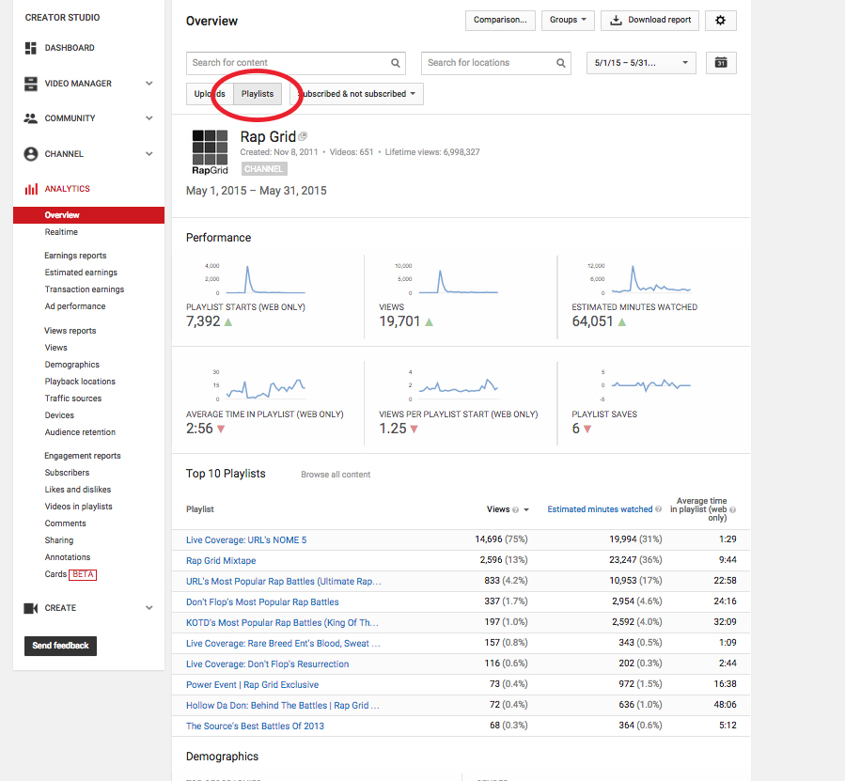Click the help icon next to Views column

pos(515,510)
